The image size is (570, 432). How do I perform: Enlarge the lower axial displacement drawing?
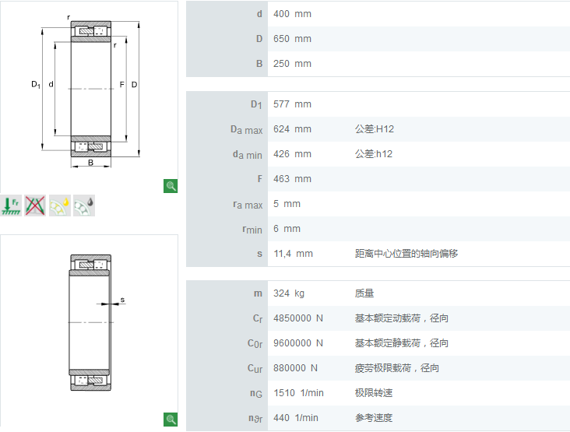point(171,420)
